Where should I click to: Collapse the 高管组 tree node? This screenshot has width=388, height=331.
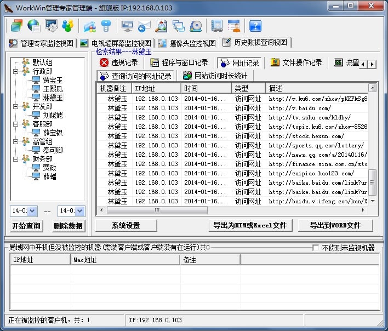15,141
